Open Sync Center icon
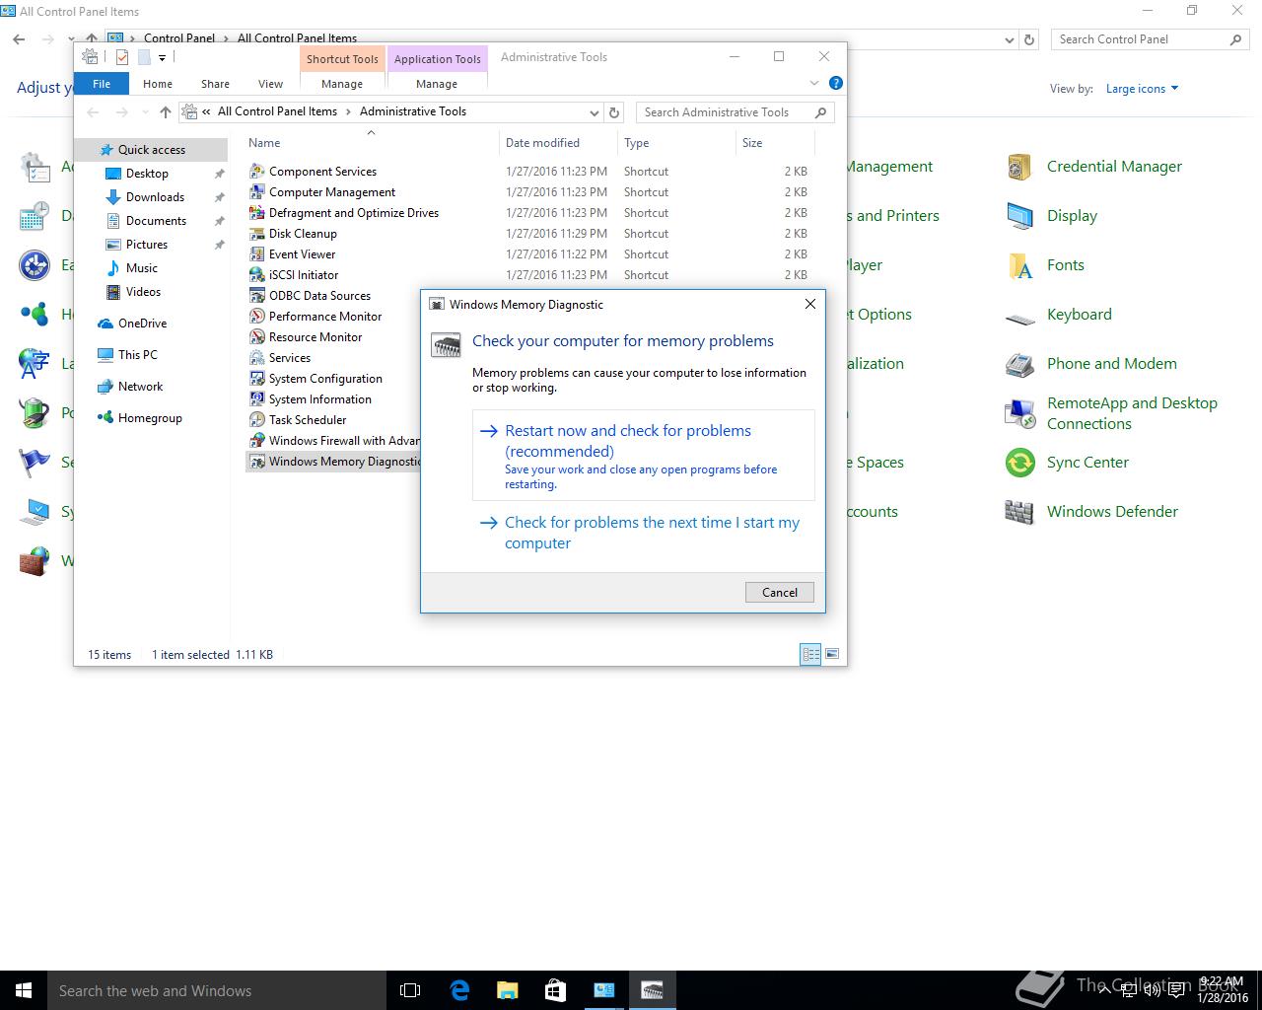1262x1010 pixels. tap(1019, 463)
